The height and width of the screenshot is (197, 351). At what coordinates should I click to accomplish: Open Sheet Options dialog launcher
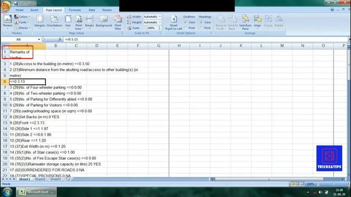click(x=211, y=33)
